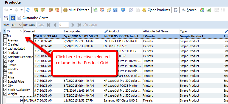Select the LG ULTRA HD TV 65 INCH cell

coord(123,41)
